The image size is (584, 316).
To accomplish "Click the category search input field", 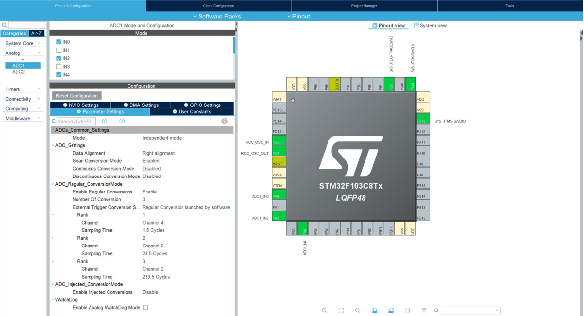I will click(27, 25).
